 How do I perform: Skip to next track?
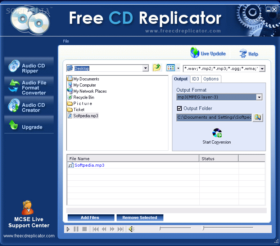(121, 229)
